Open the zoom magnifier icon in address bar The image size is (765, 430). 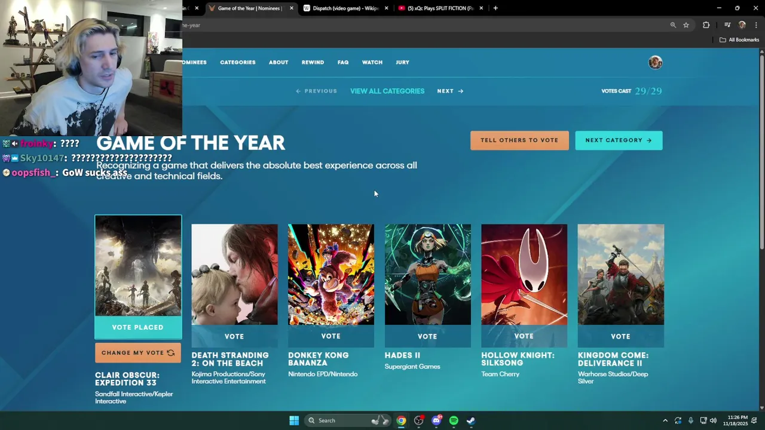[x=673, y=25]
